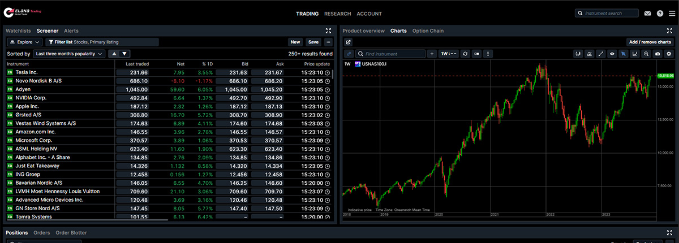This screenshot has height=243, width=679.
Task: Select the Screener tab
Action: coord(48,31)
